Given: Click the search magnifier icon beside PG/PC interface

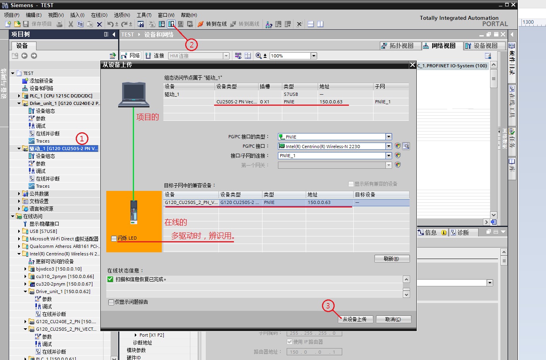Looking at the screenshot, I should pos(406,146).
